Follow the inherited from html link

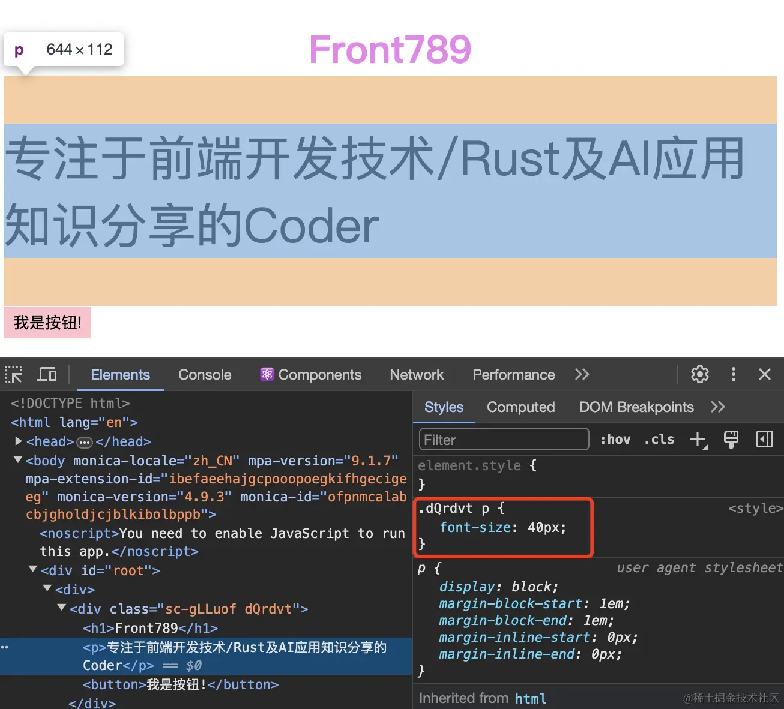click(x=531, y=698)
